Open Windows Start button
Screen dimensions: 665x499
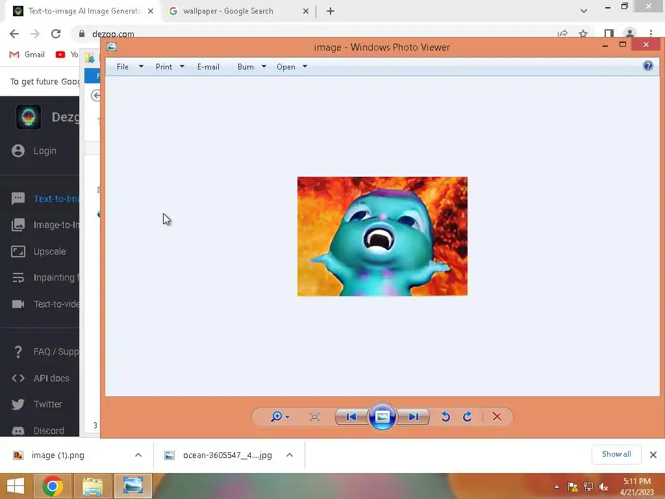[x=16, y=486]
